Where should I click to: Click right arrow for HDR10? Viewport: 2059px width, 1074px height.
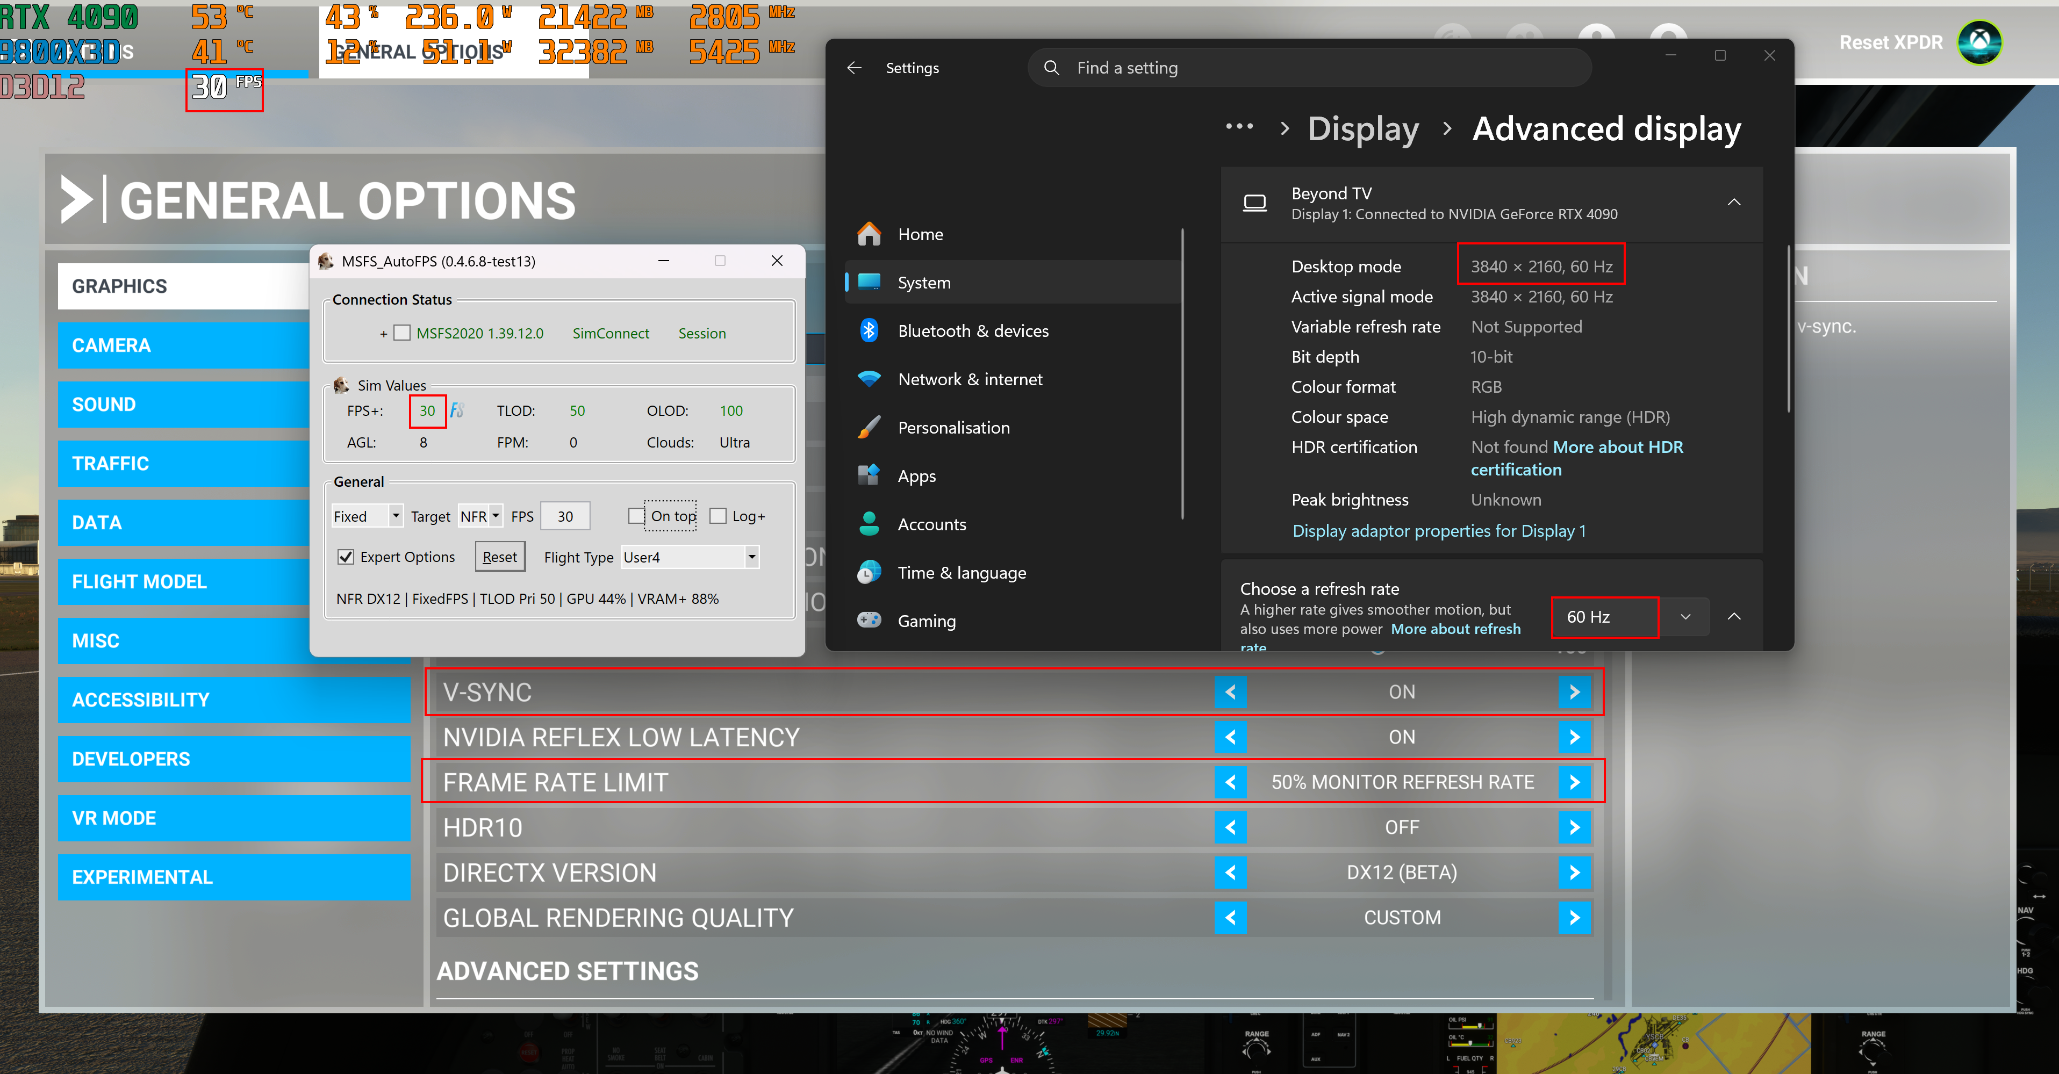1574,828
